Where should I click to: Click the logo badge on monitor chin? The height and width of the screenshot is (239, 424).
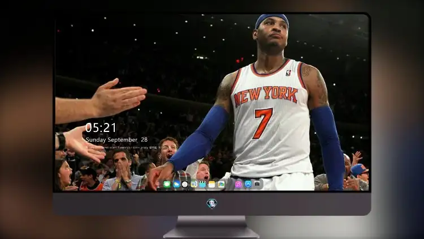click(x=212, y=203)
